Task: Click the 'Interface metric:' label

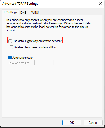Action: pyautogui.click(x=19, y=63)
